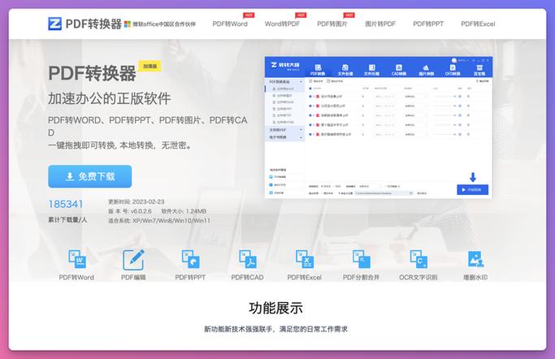Viewport: 555px width, 359px height.
Task: Click the 更新时间: 2023-02-23 text
Action: pos(137,201)
